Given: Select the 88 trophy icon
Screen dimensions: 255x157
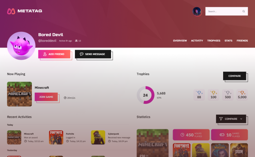Looking at the screenshot, I should 199,93.
